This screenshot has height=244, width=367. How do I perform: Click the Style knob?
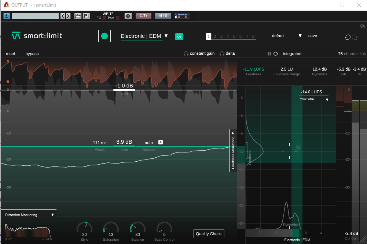84,228
